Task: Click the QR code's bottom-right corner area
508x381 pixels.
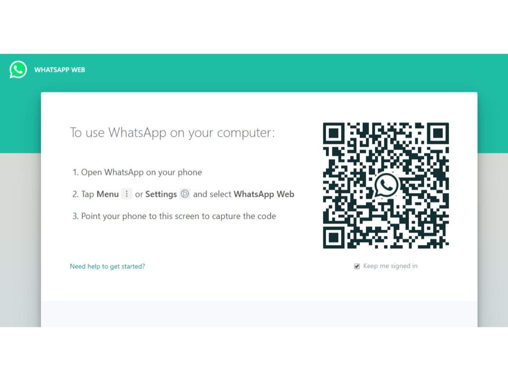Action: (x=438, y=237)
